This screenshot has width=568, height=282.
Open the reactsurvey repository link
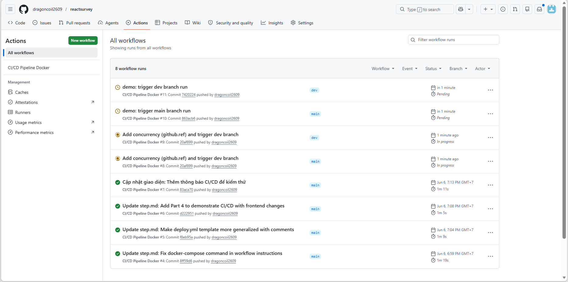pyautogui.click(x=81, y=9)
